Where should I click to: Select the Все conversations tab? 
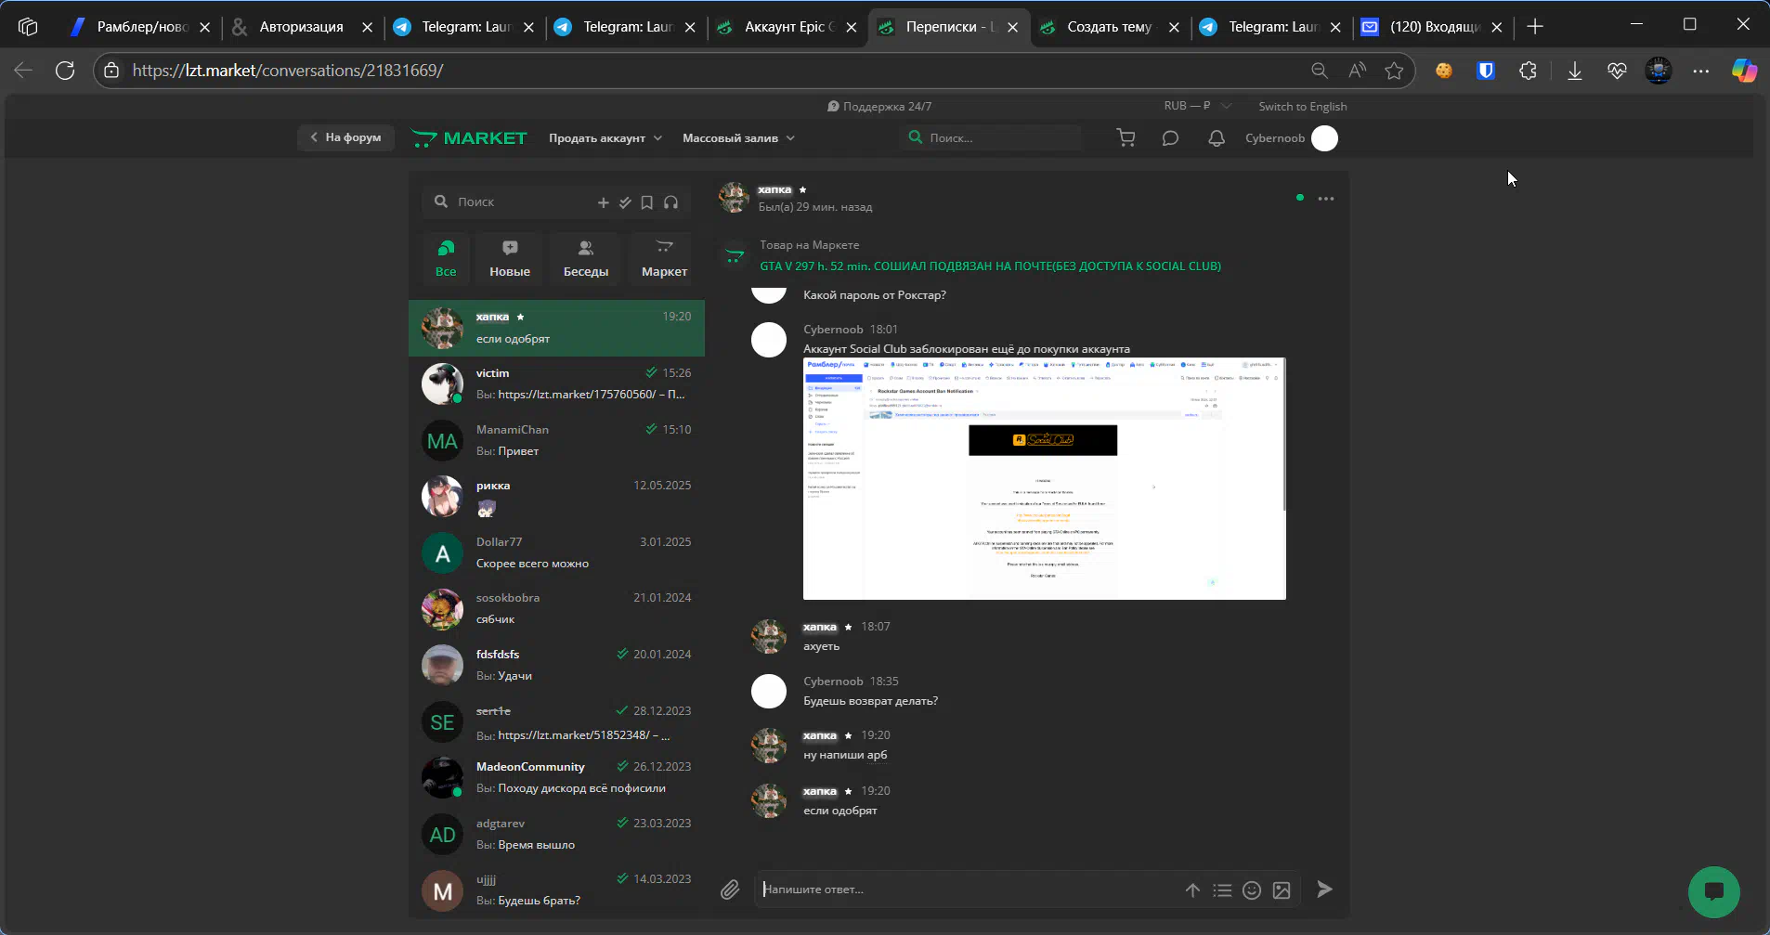point(446,258)
